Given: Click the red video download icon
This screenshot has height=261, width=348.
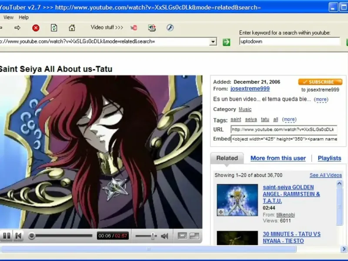Looking at the screenshot, I should (x=134, y=28).
